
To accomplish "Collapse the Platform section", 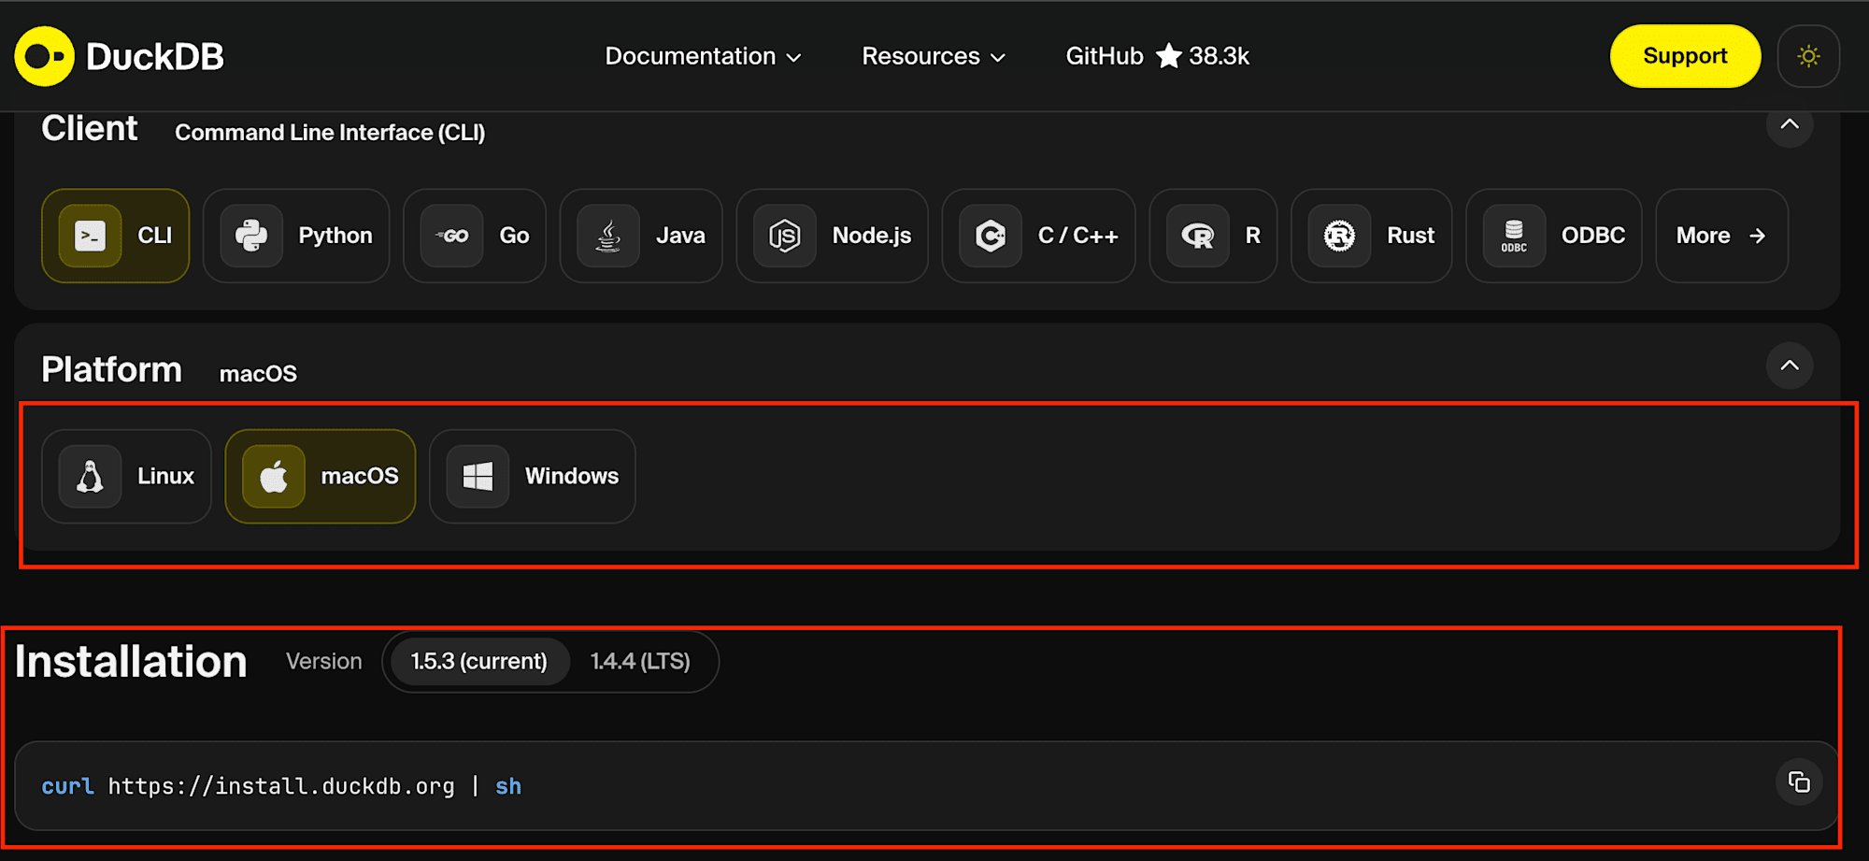I will click(1790, 366).
